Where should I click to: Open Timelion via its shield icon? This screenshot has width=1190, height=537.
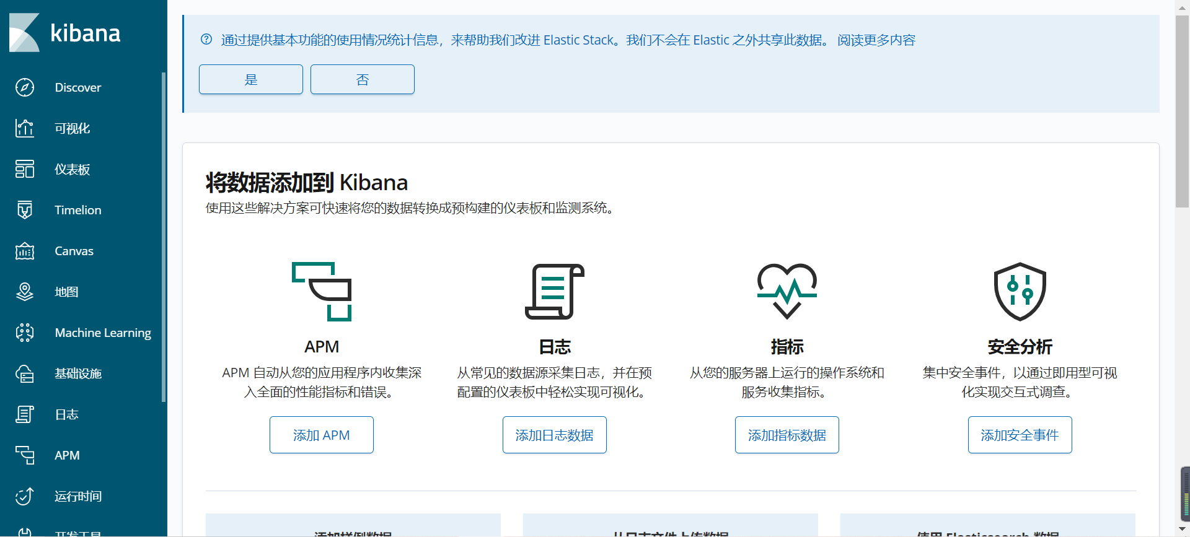point(25,210)
